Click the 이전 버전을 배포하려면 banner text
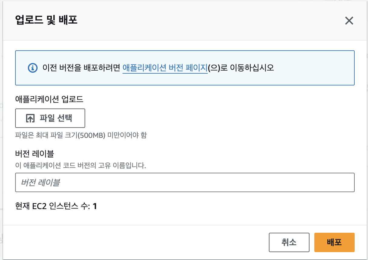This screenshot has height=260, width=368. [82, 68]
